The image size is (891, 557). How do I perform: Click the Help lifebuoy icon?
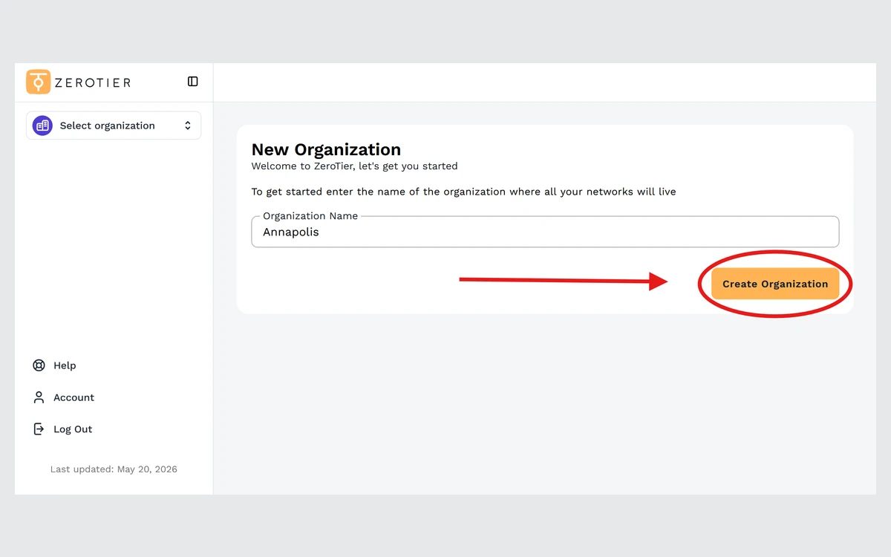point(39,365)
